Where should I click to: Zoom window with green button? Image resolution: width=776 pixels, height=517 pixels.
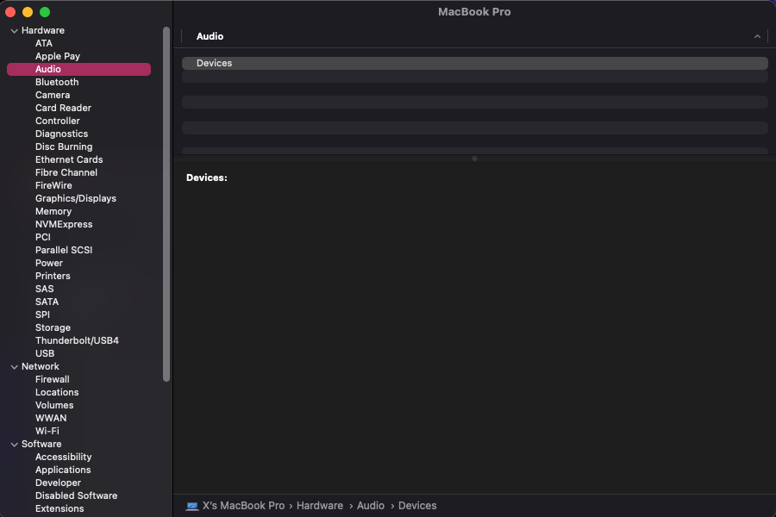click(45, 12)
